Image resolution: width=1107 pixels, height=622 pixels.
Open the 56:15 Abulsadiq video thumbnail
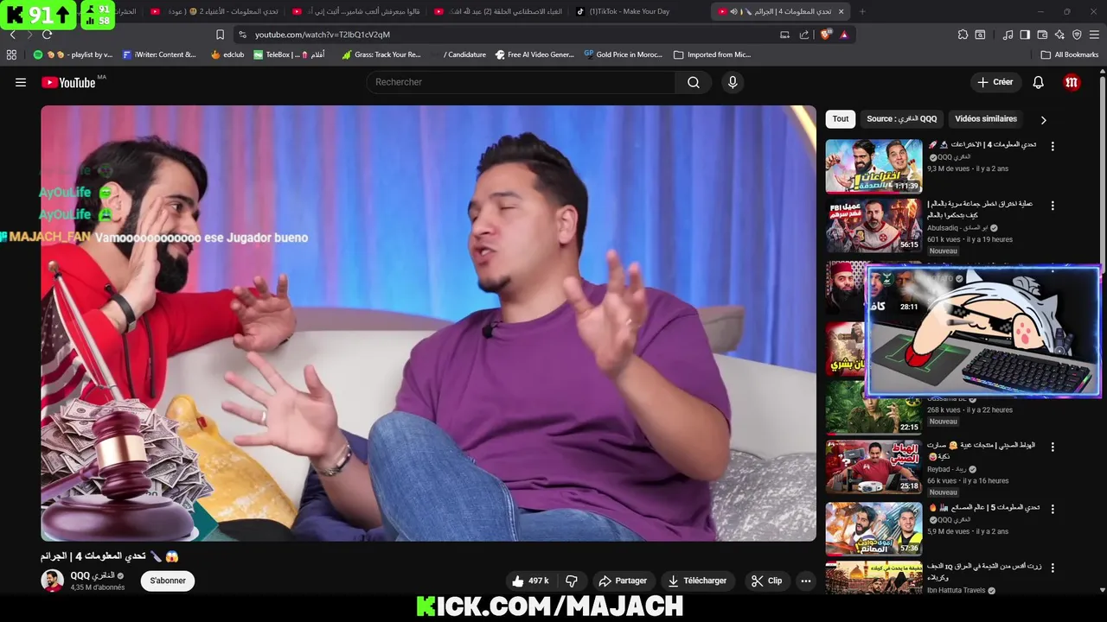(x=873, y=225)
